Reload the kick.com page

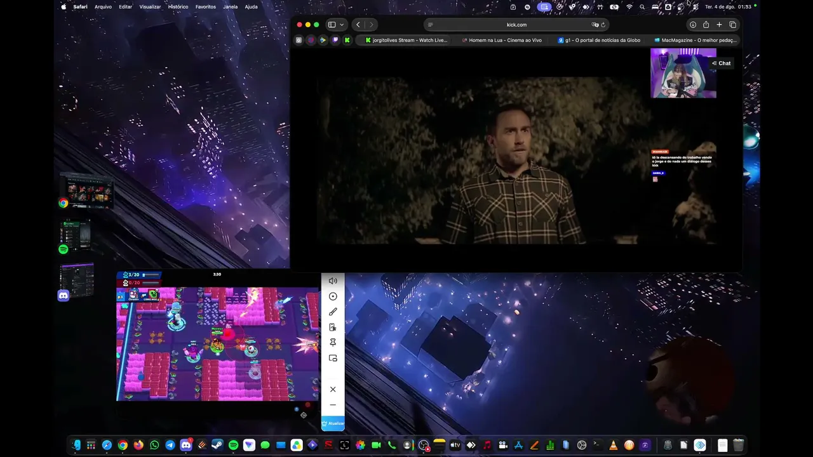tap(603, 25)
